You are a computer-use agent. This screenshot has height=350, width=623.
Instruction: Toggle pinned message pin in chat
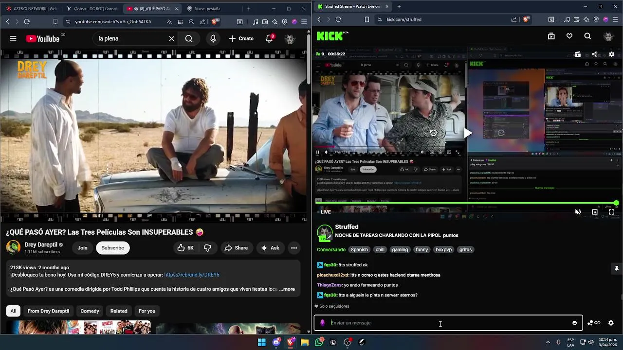pos(616,268)
